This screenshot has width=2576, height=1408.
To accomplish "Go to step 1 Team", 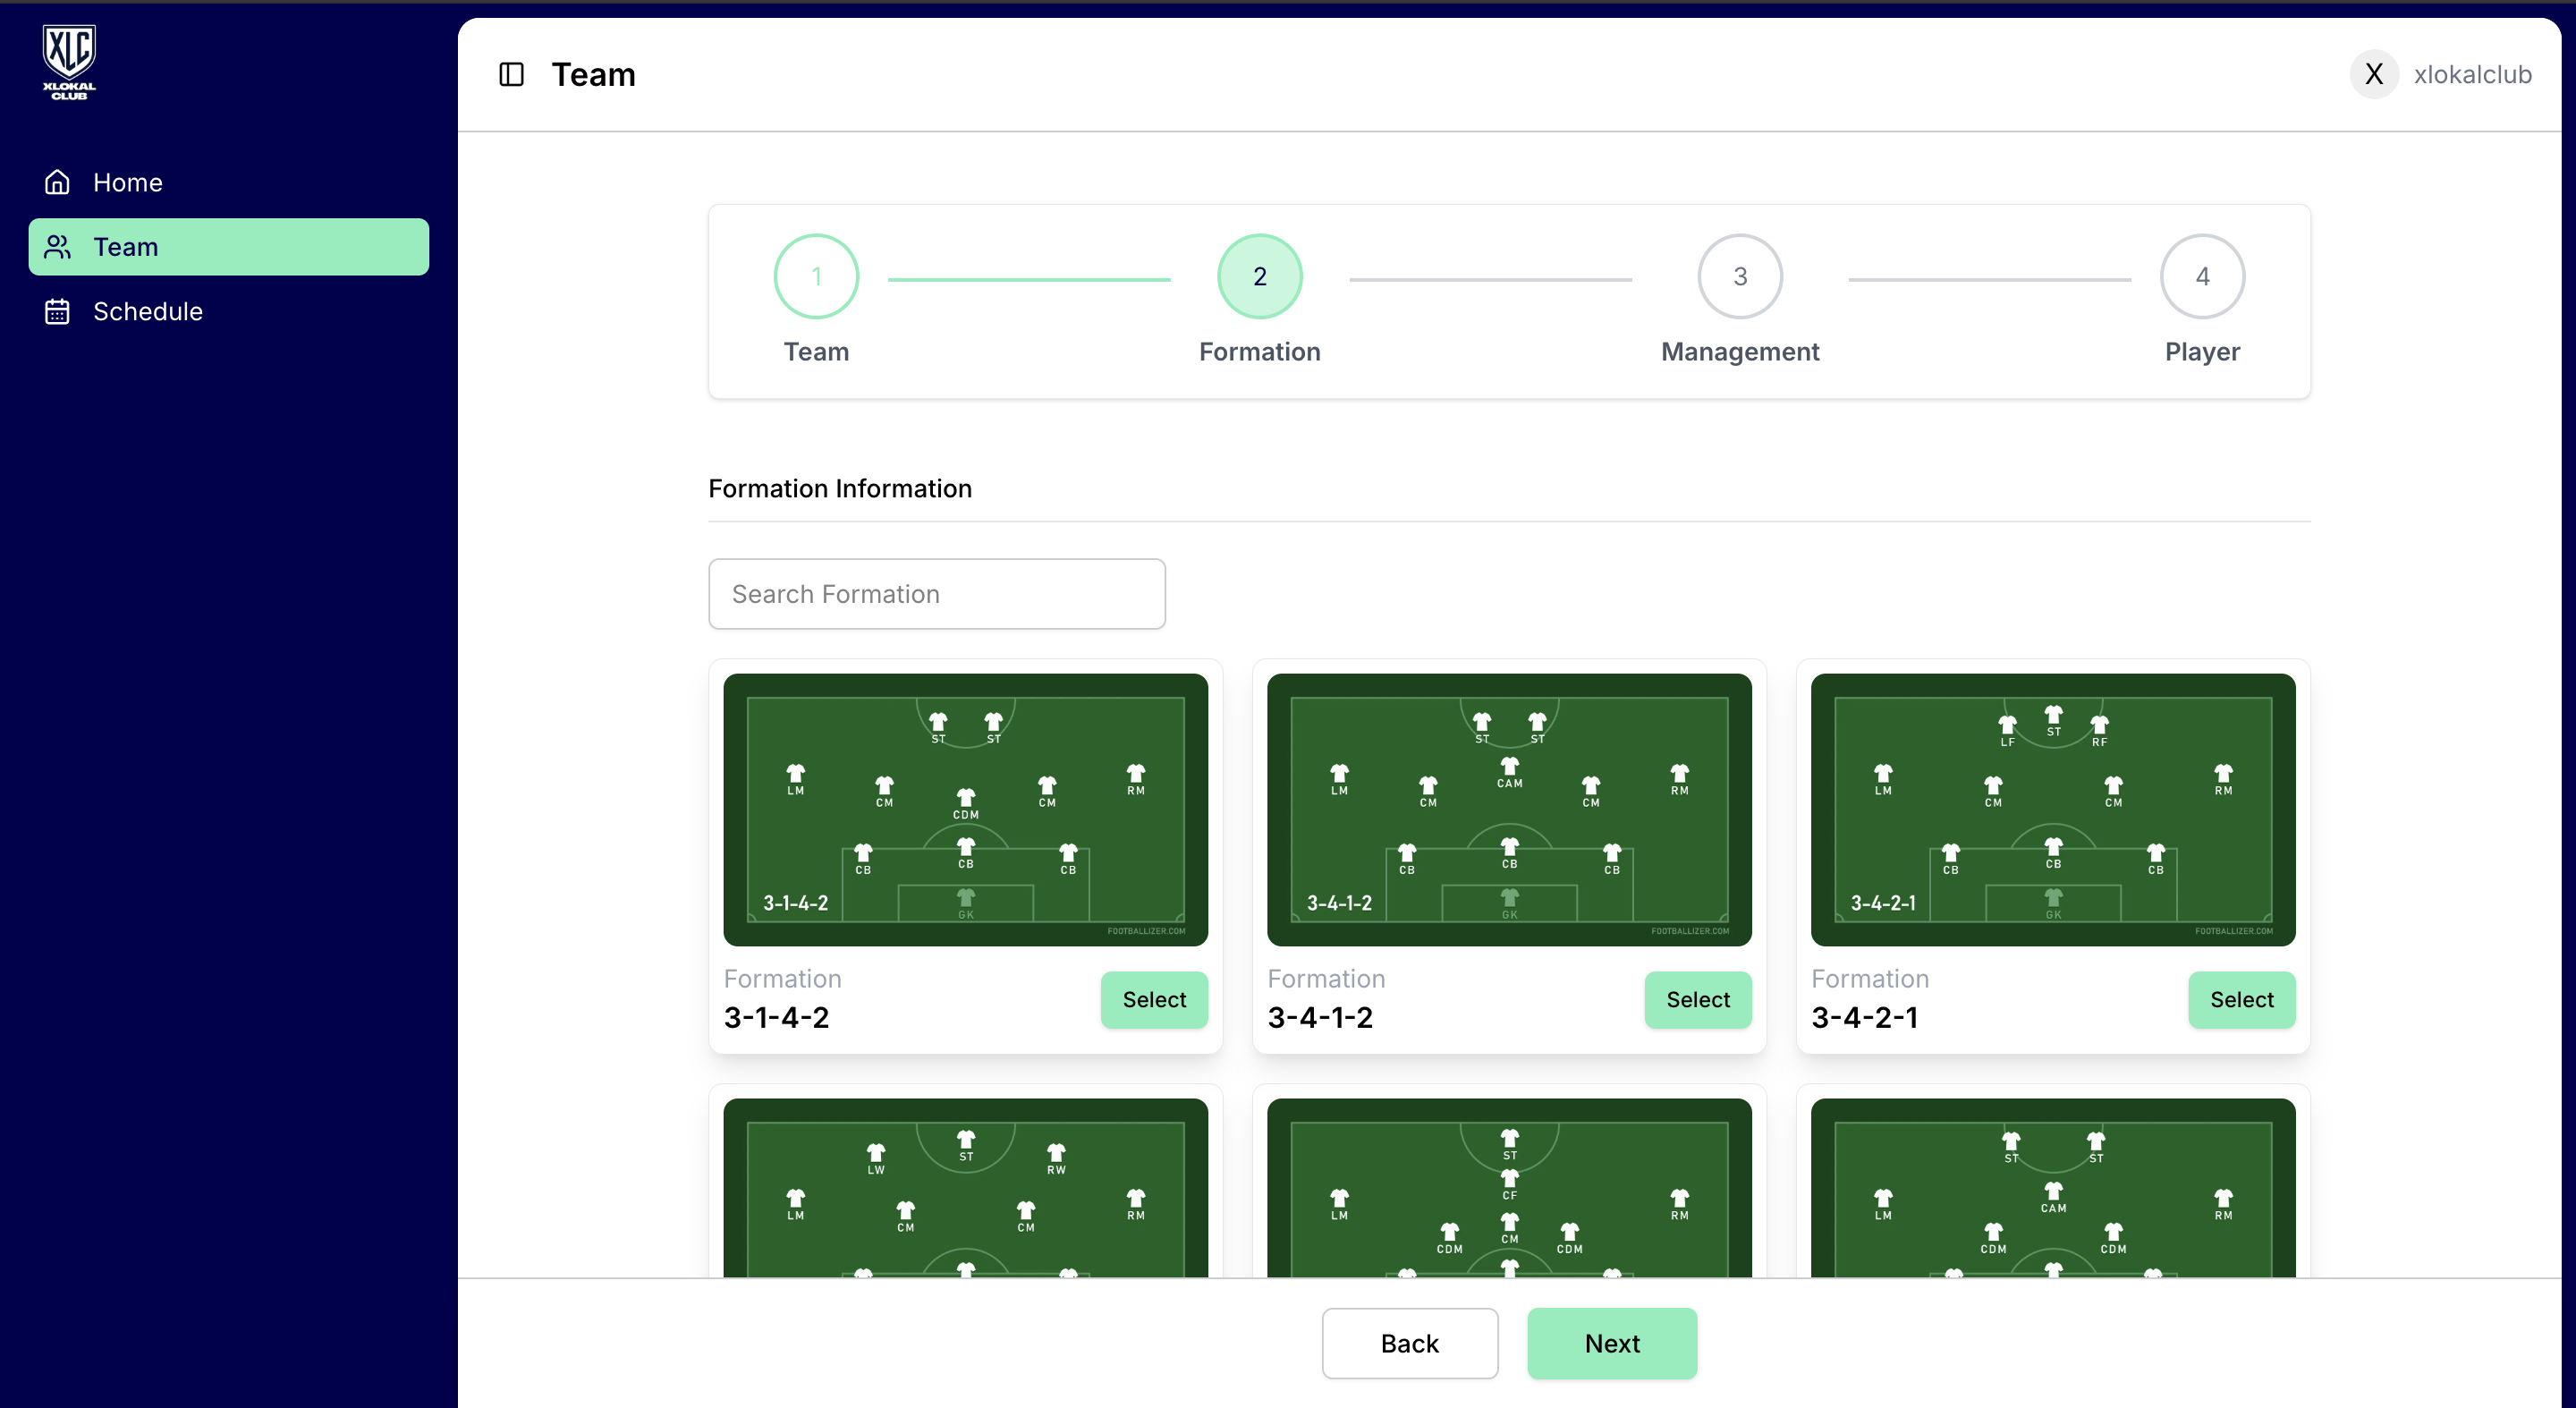I will [816, 277].
